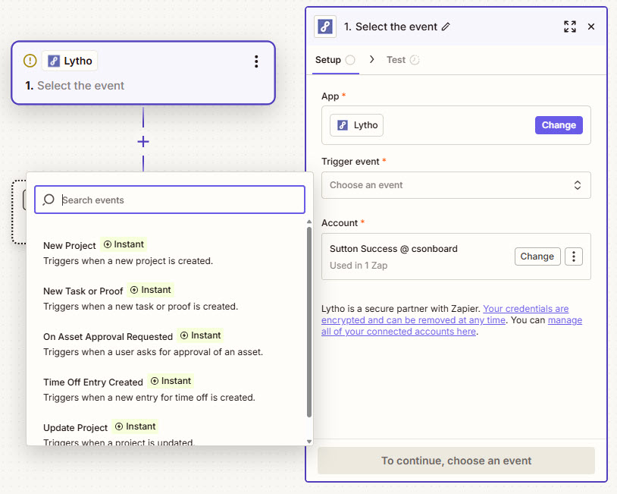This screenshot has width=617, height=494.
Task: Click the Instant badge next to New Project
Action: 124,244
